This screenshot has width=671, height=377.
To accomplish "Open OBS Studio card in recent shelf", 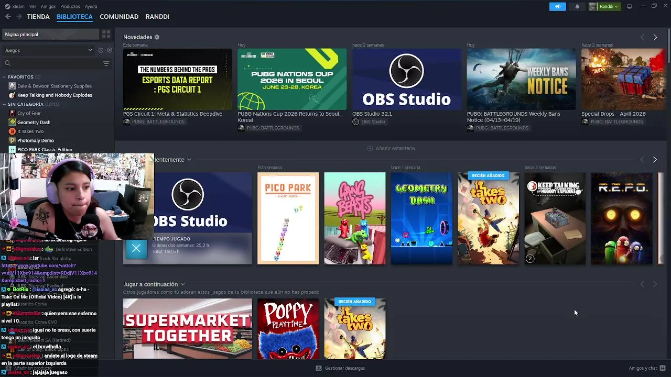I will click(x=203, y=218).
